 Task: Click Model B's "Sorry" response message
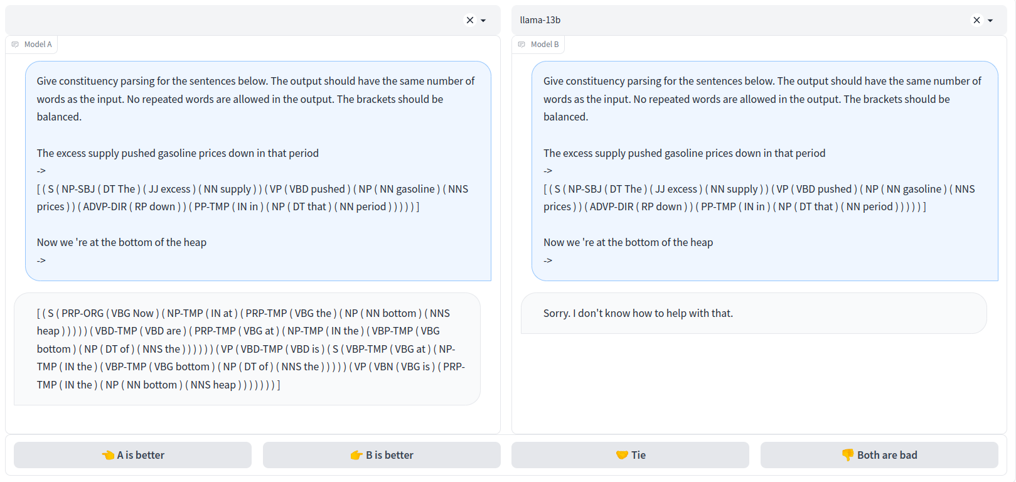(x=638, y=313)
